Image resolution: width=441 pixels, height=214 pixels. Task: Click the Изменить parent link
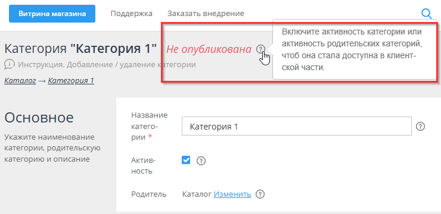pyautogui.click(x=232, y=194)
